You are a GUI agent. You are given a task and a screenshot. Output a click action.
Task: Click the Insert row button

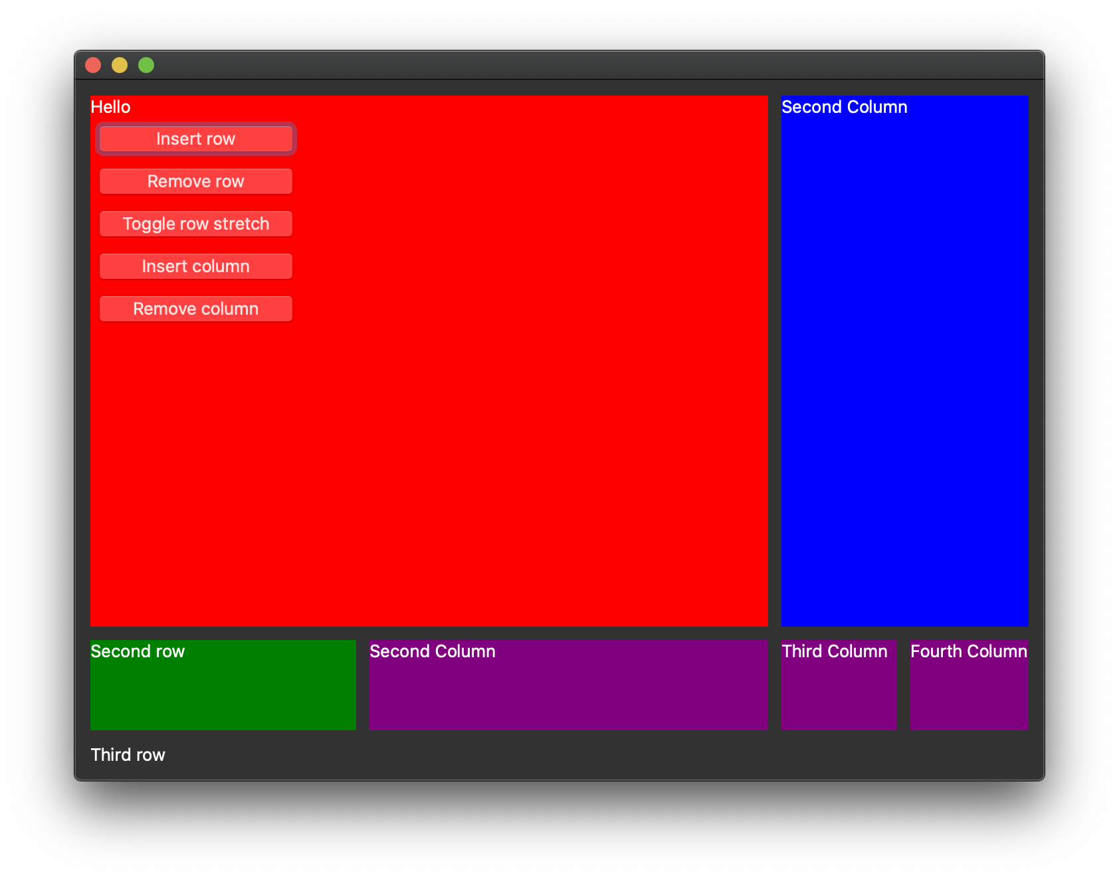[196, 139]
